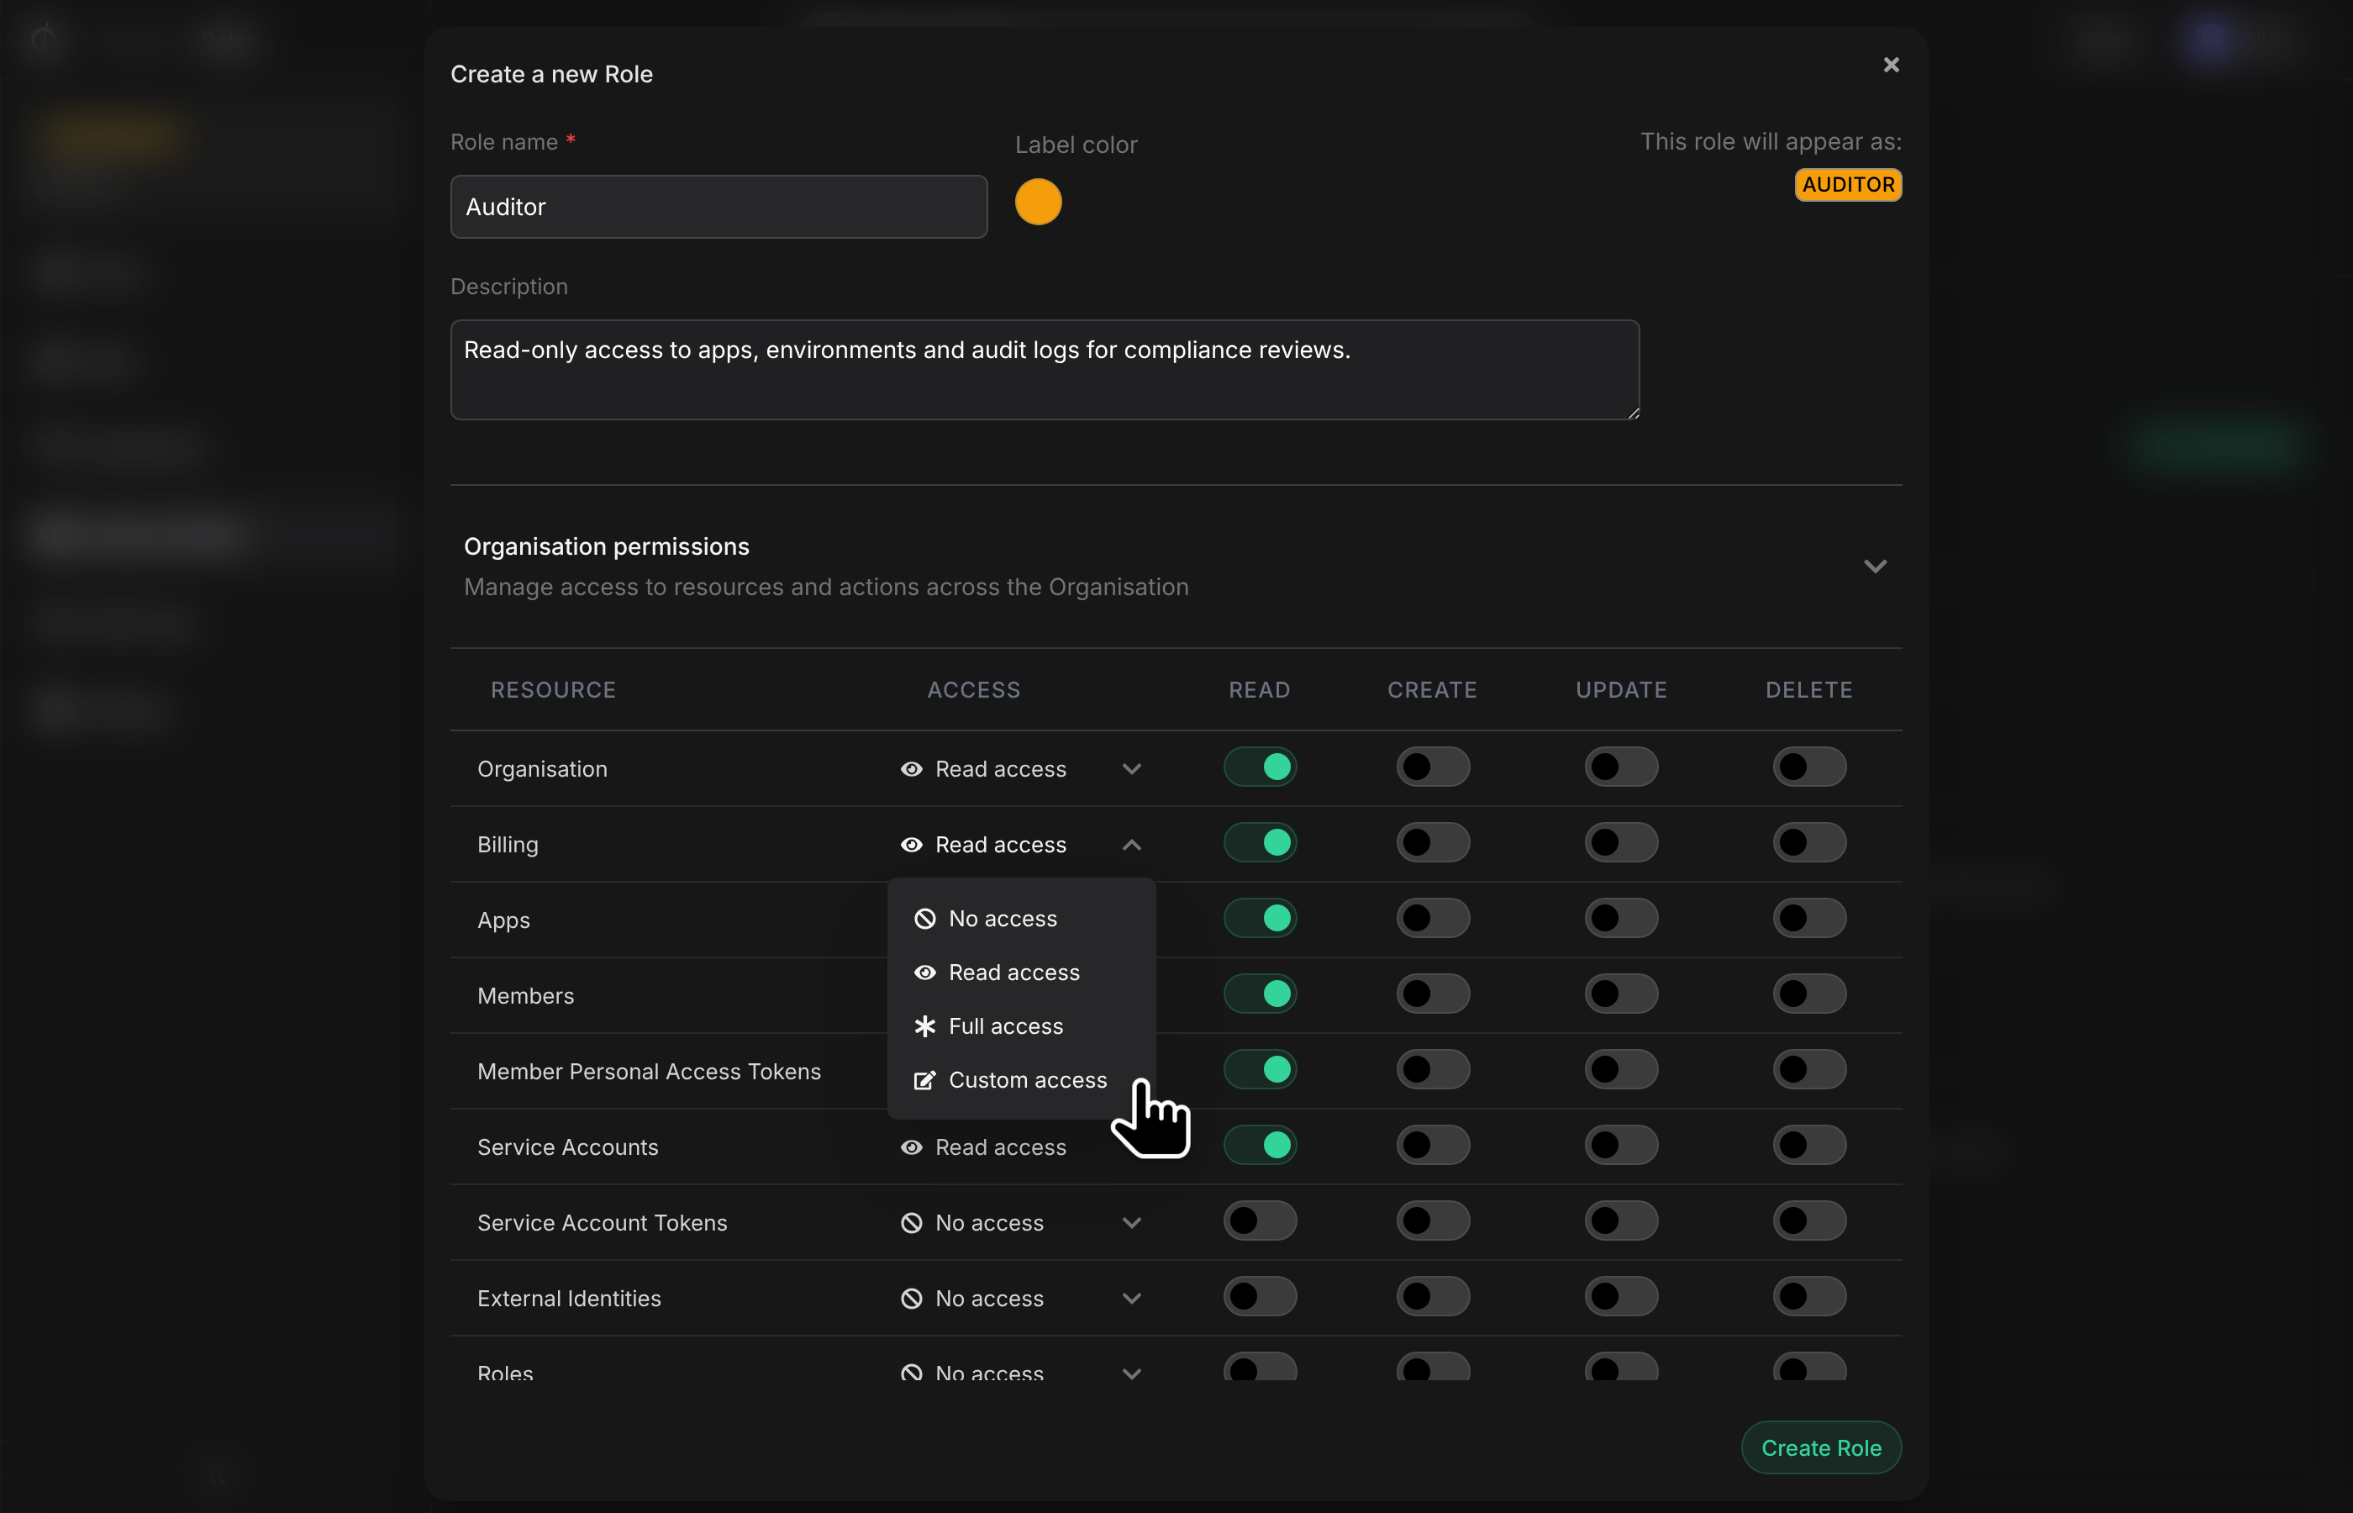
Task: Open the Roles access level dropdown
Action: (x=1021, y=1372)
